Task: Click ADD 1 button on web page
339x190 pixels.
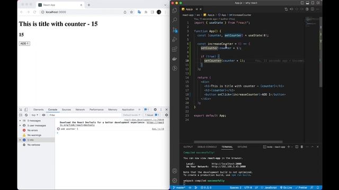Action: (24, 43)
